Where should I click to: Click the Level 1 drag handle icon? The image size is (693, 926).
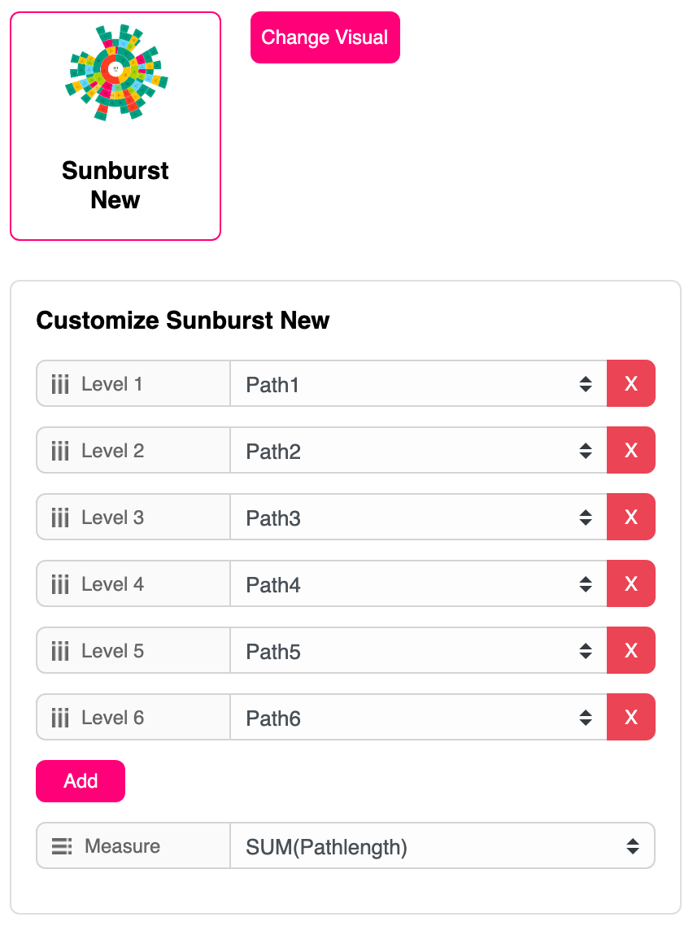click(60, 384)
